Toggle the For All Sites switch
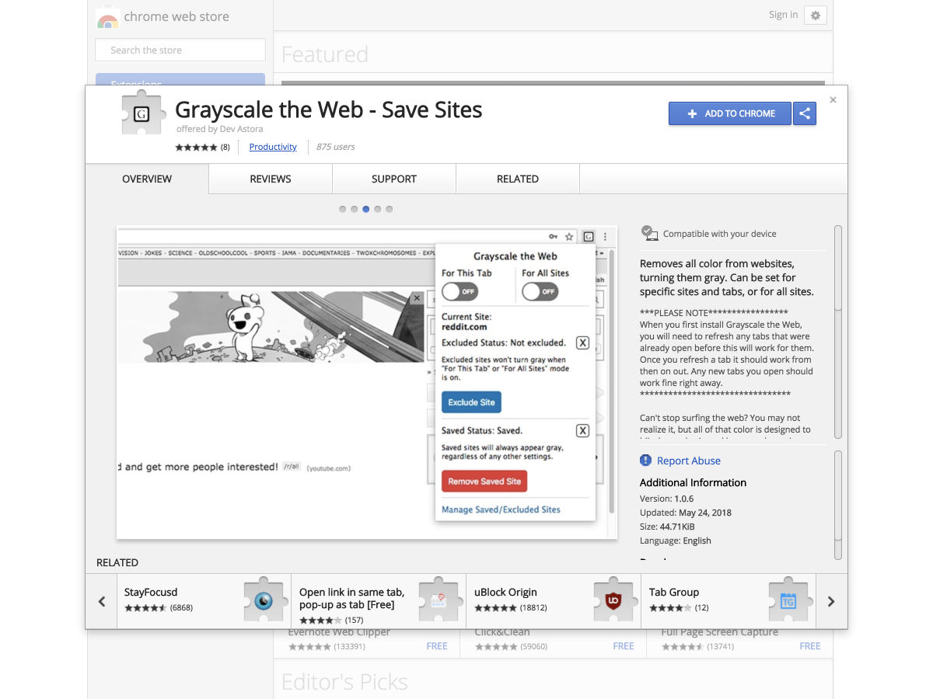The height and width of the screenshot is (699, 933). (x=540, y=291)
